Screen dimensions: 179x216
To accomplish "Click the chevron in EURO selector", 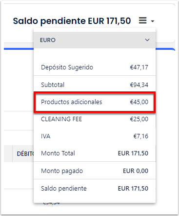I will (x=147, y=40).
